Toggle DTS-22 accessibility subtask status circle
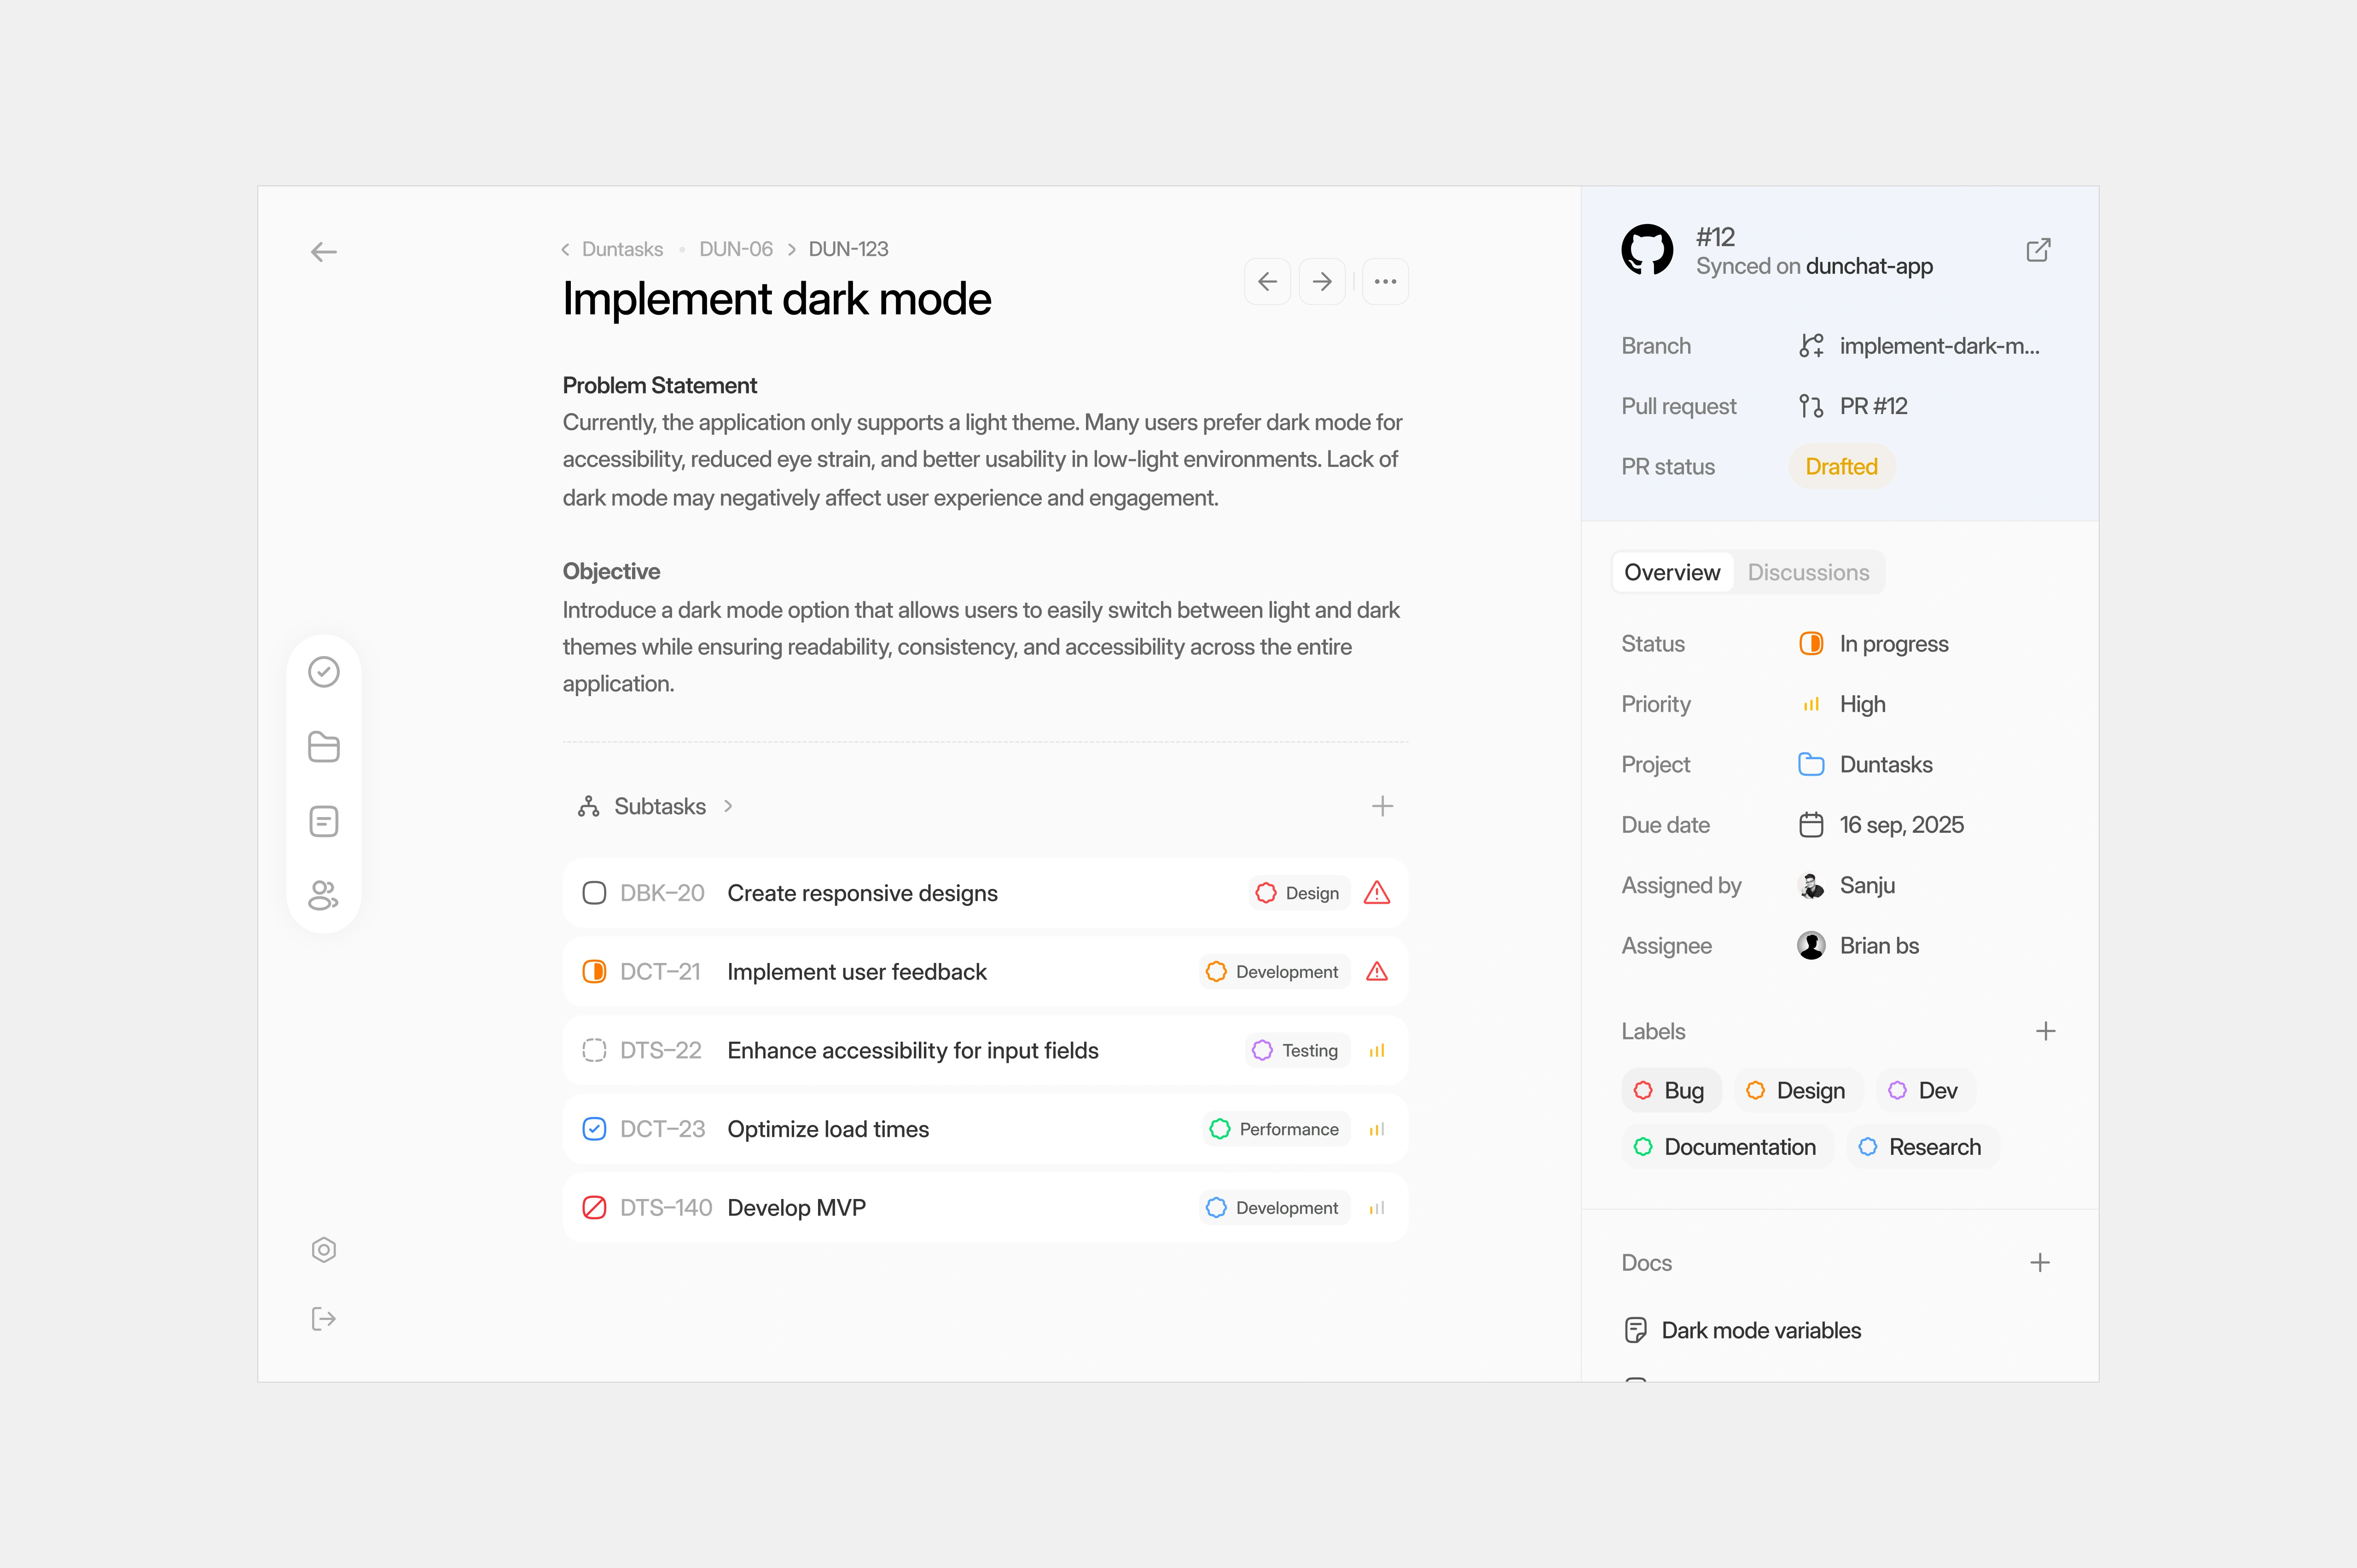 coord(594,1050)
